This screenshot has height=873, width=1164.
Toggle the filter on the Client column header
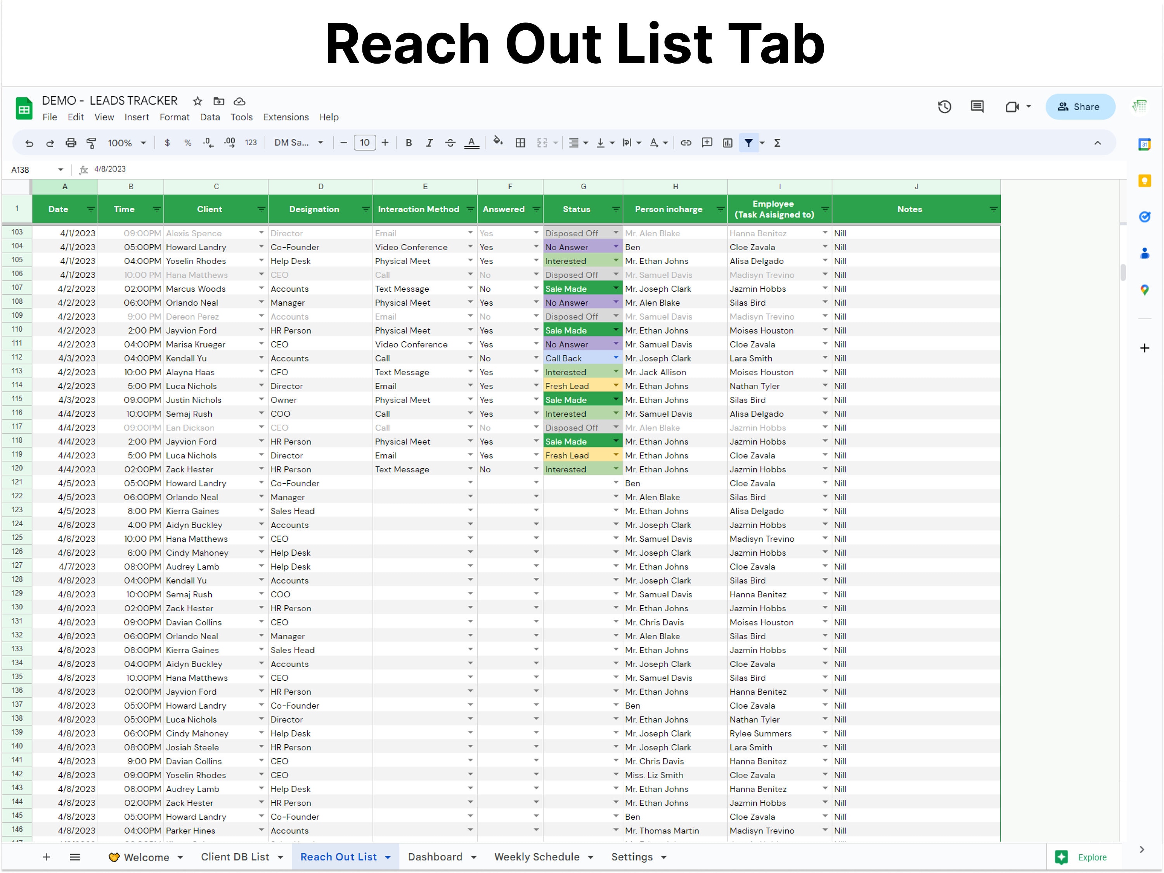click(x=261, y=209)
